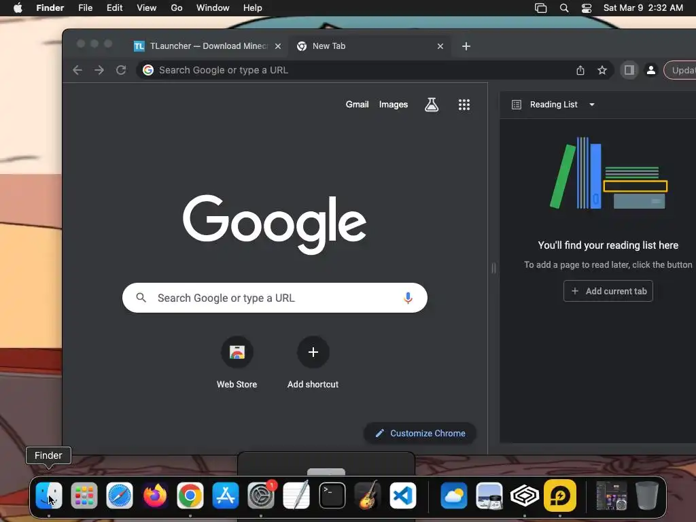Open Finder from the dock
Screen dimensions: 696x522
[48, 495]
